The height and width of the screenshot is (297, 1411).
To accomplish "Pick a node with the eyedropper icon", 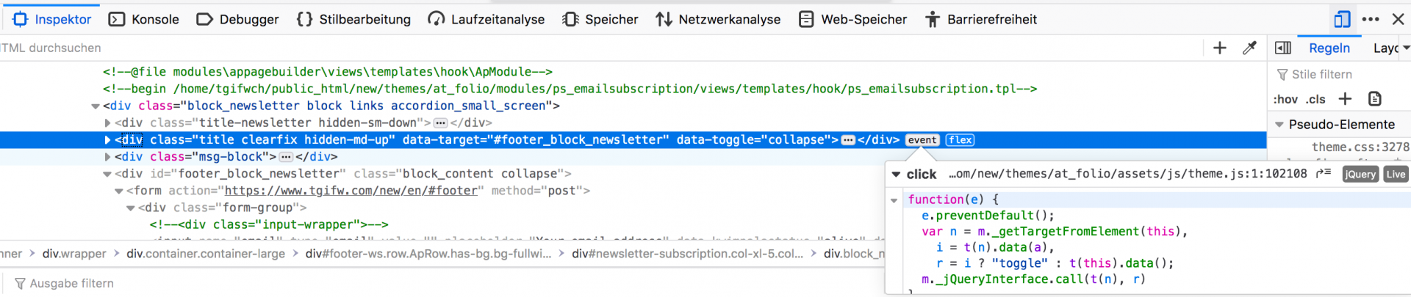I will coord(1249,48).
